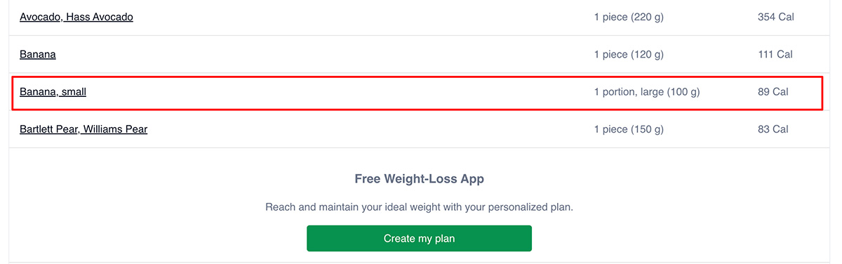Click the 354 Cal value
The image size is (842, 264).
tap(776, 17)
